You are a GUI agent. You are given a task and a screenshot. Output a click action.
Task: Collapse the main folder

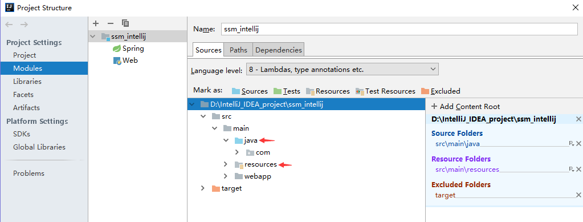(x=214, y=128)
